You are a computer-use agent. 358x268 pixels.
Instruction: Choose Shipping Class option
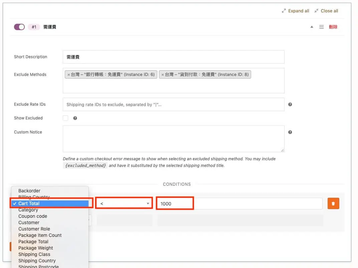coord(50,255)
